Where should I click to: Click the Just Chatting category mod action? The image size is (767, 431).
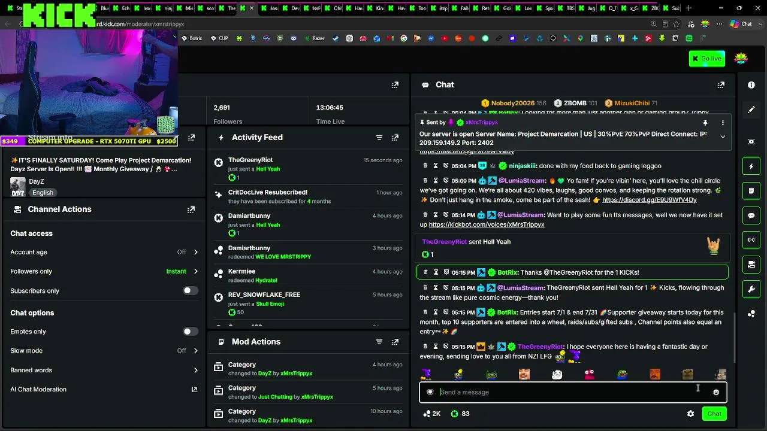[309, 392]
